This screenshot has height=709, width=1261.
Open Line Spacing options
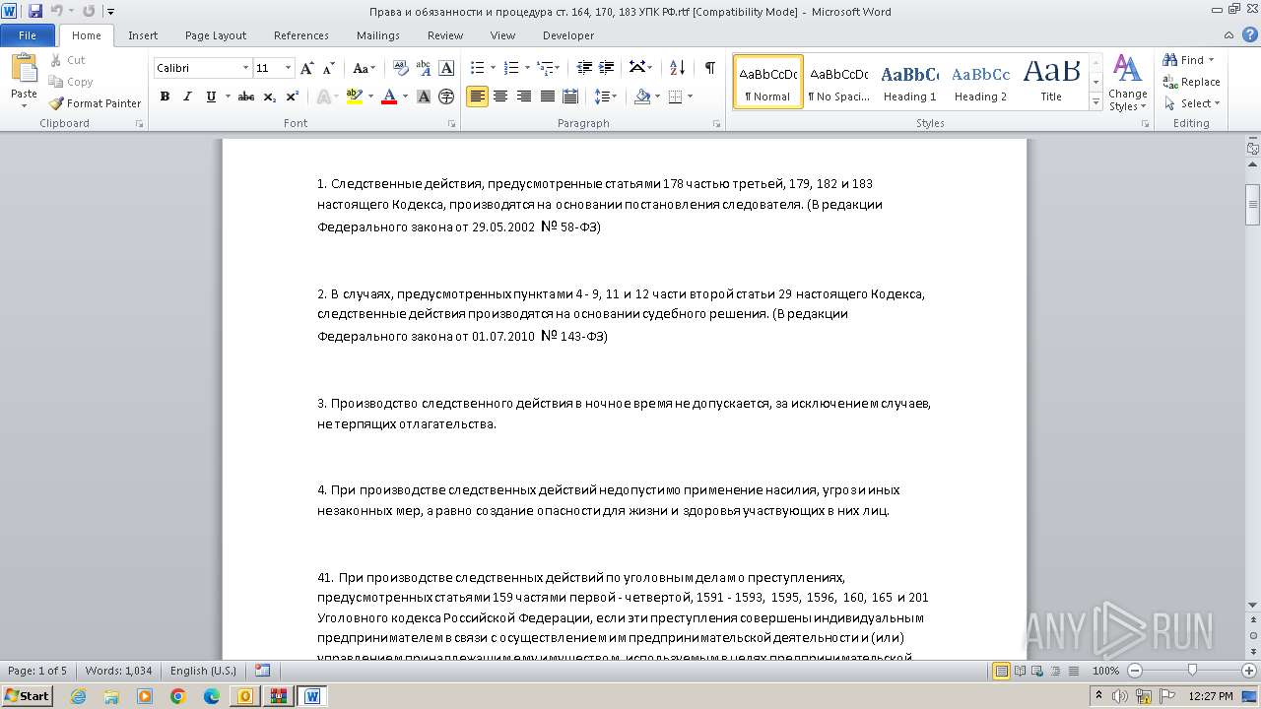click(606, 97)
